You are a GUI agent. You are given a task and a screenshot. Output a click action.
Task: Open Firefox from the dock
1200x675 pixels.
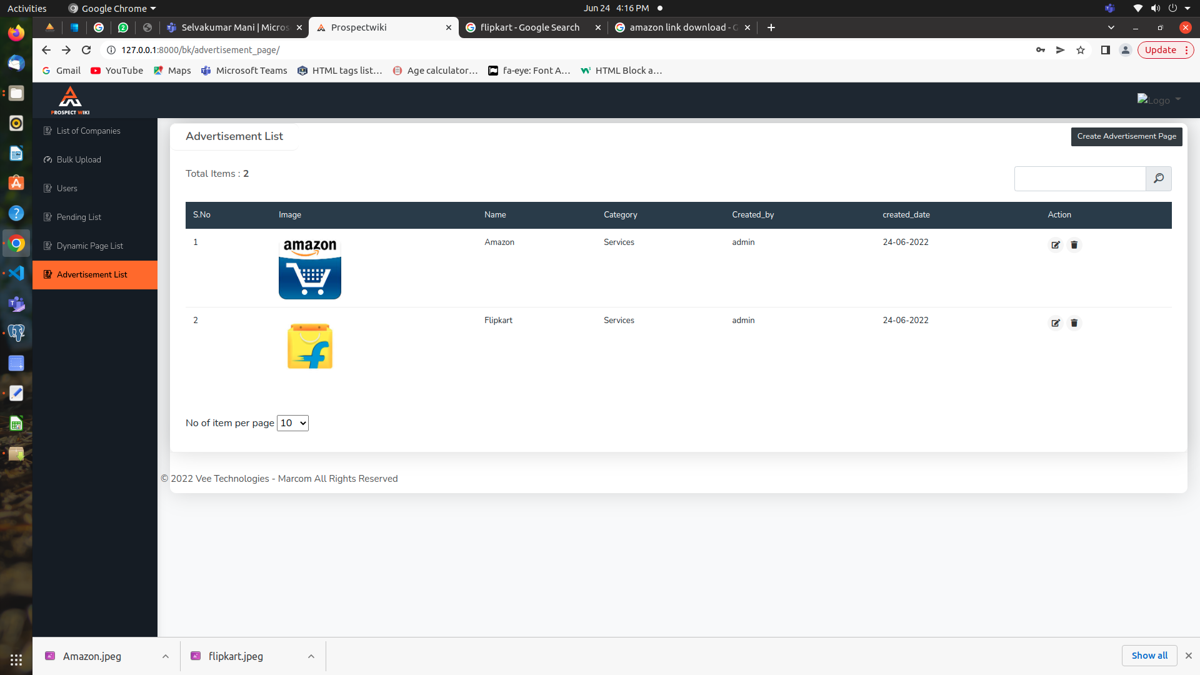coord(16,32)
